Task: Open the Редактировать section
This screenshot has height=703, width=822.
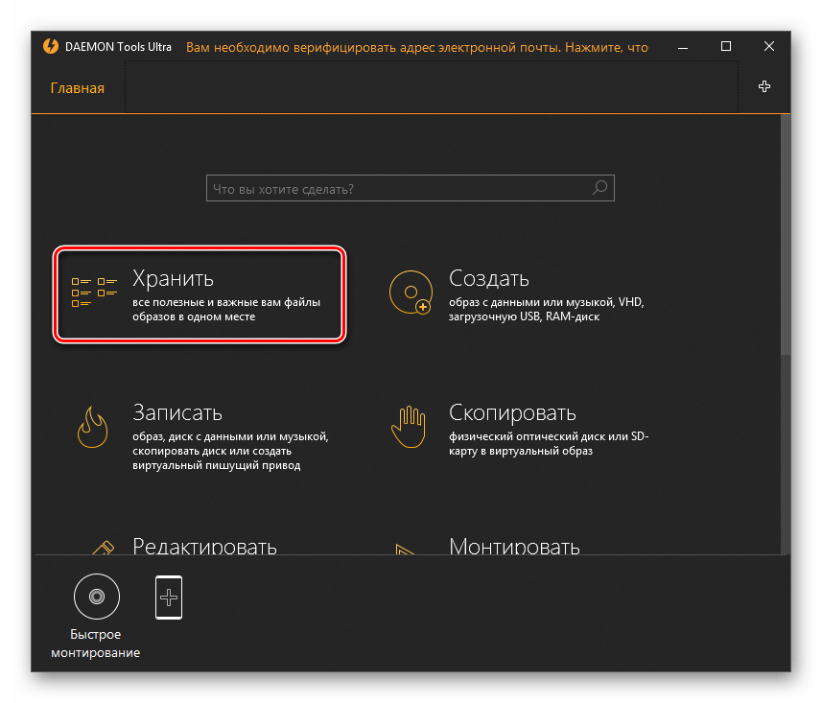Action: [x=204, y=547]
